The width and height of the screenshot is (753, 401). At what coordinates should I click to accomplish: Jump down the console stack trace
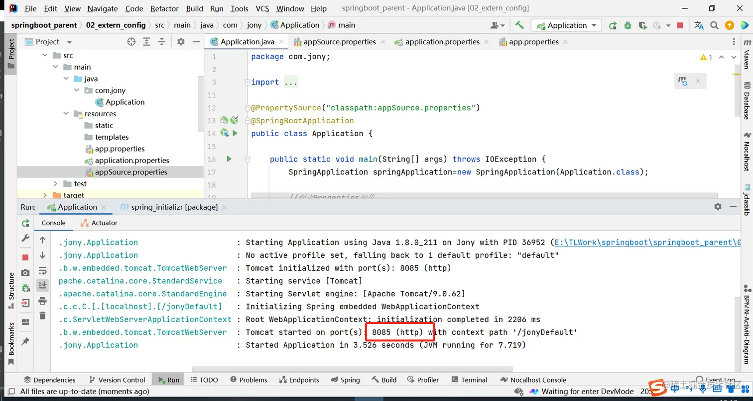tap(43, 255)
